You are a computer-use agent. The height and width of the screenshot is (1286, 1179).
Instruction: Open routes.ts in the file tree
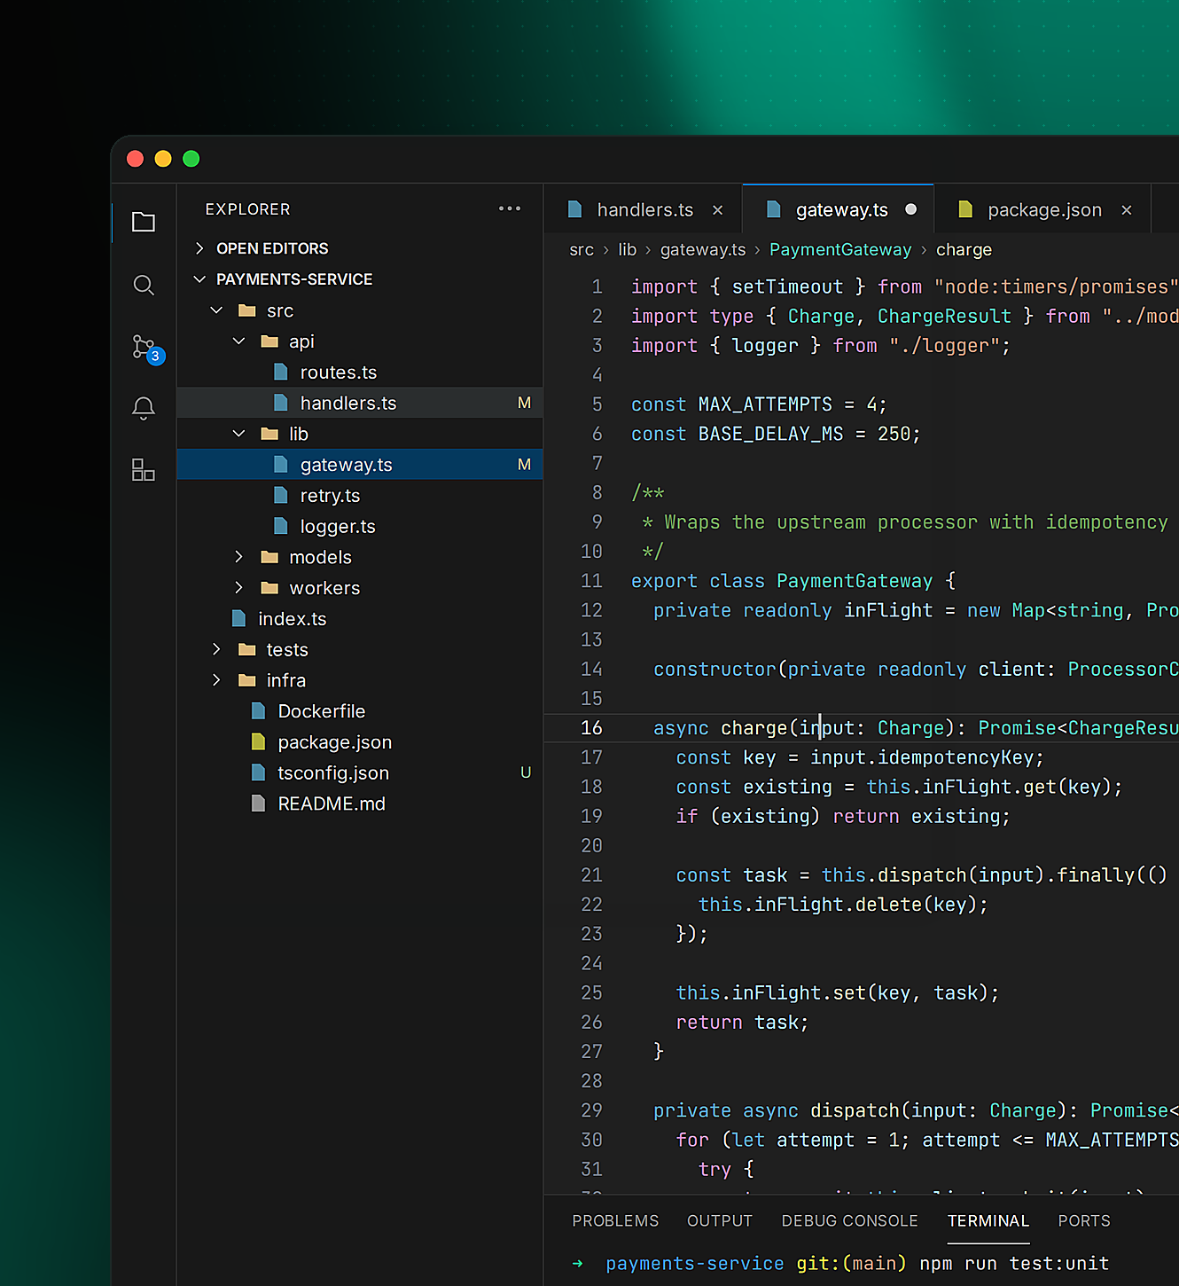pos(360,372)
